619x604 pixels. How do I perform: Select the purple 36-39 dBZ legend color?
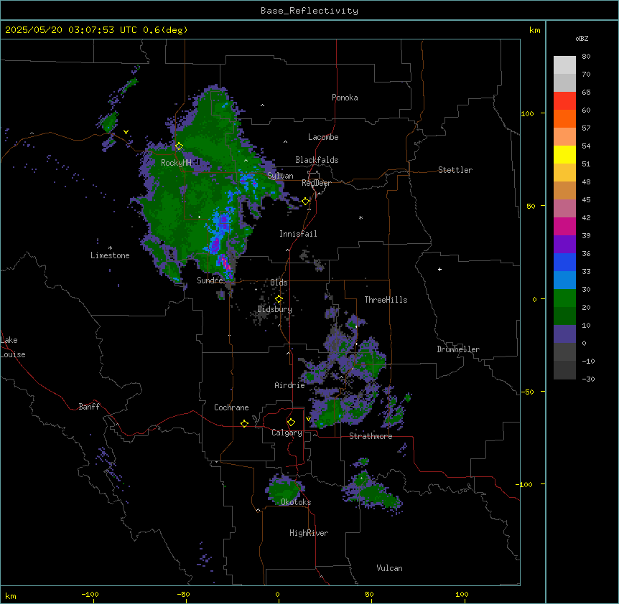564,245
